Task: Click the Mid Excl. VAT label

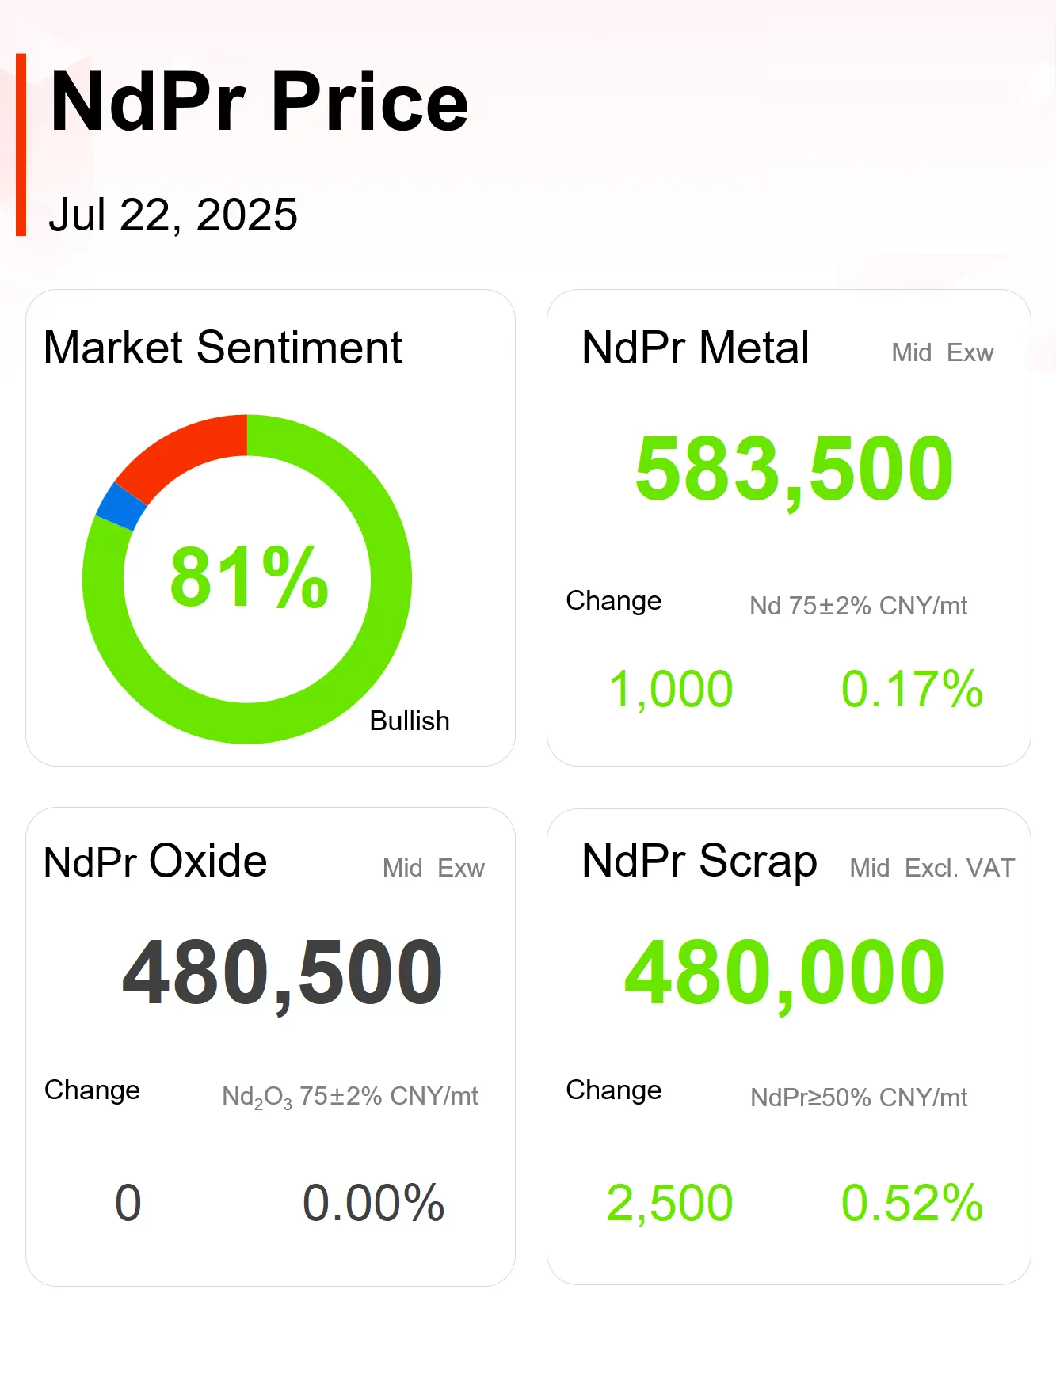Action: [x=932, y=868]
